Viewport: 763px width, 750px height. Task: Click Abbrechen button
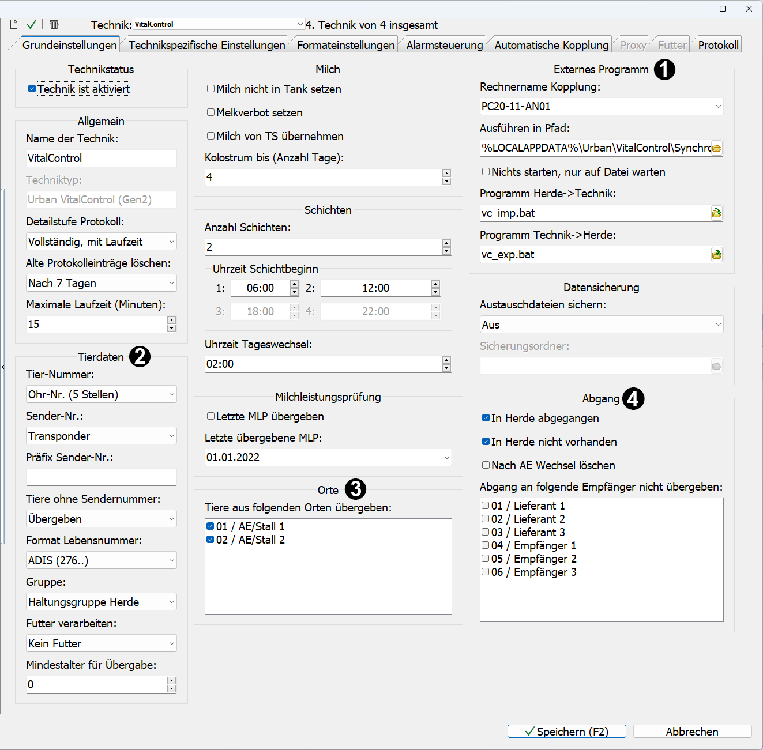coord(692,732)
